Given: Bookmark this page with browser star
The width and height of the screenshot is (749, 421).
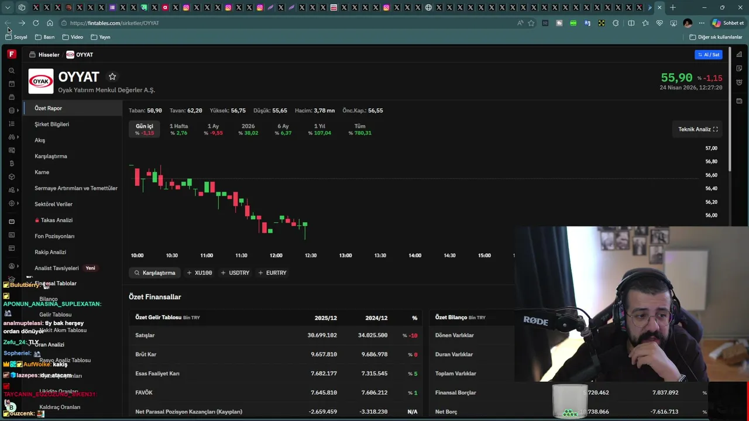Looking at the screenshot, I should [x=531, y=23].
